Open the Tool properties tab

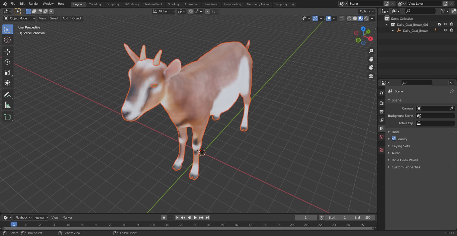[381, 92]
